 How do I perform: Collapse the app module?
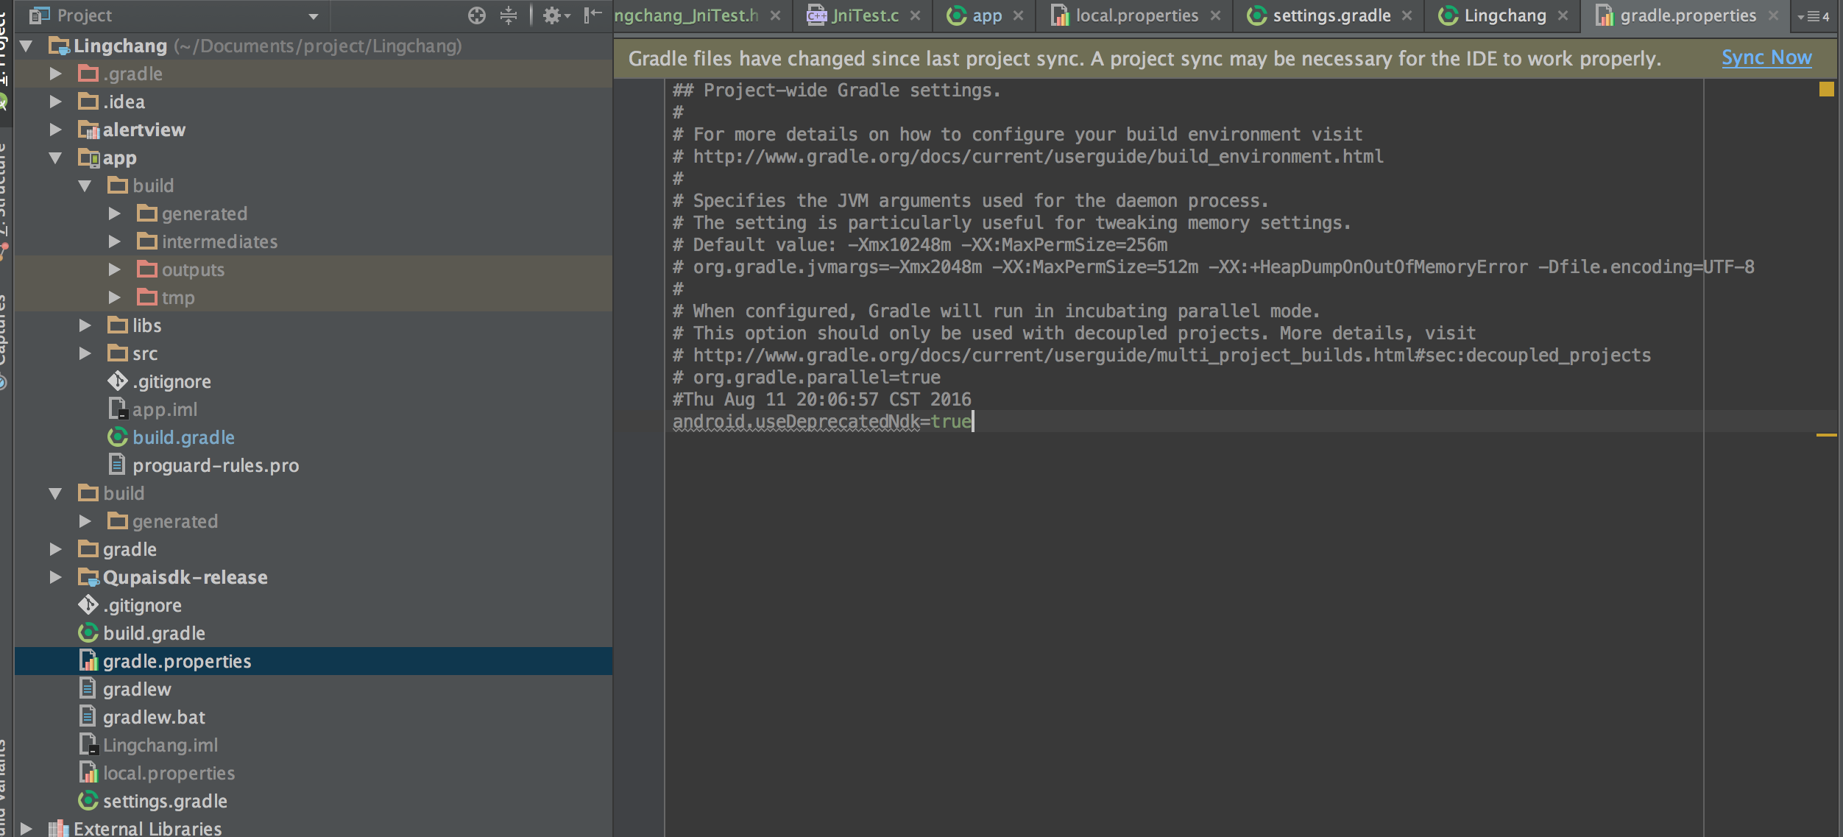[x=56, y=158]
